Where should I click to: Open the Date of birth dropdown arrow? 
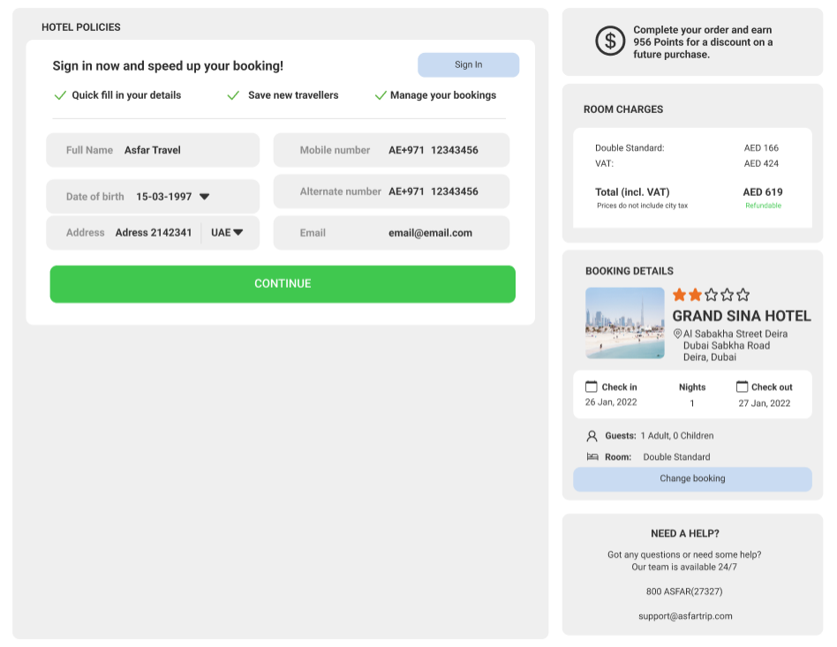(204, 197)
